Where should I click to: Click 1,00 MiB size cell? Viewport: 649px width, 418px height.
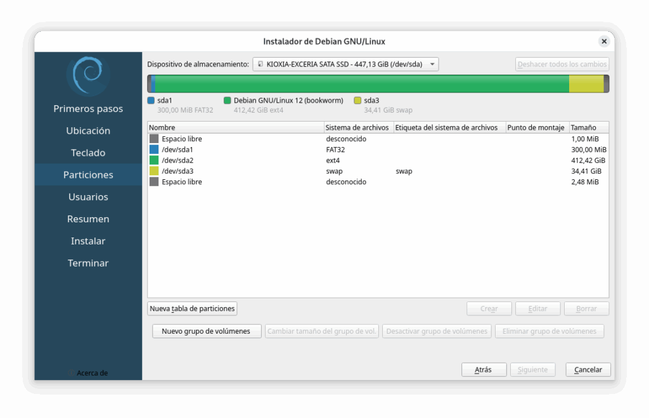point(585,139)
